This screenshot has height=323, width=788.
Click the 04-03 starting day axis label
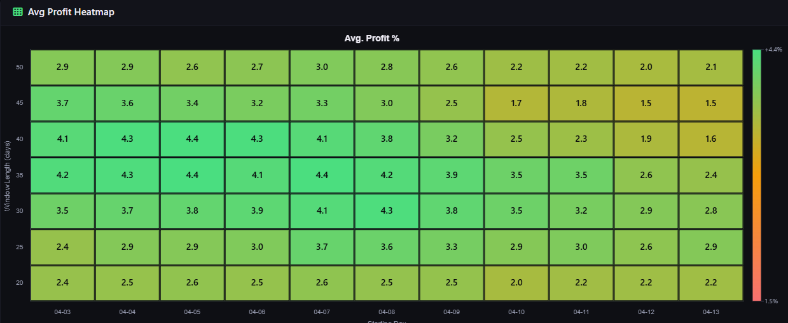62,312
